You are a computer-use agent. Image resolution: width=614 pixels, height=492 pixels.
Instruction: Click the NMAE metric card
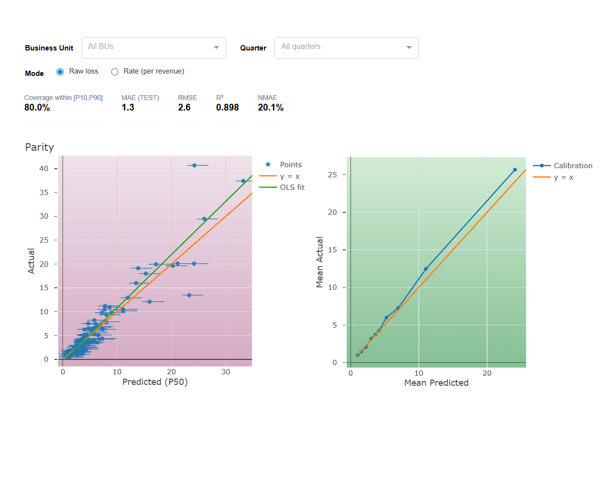[270, 103]
